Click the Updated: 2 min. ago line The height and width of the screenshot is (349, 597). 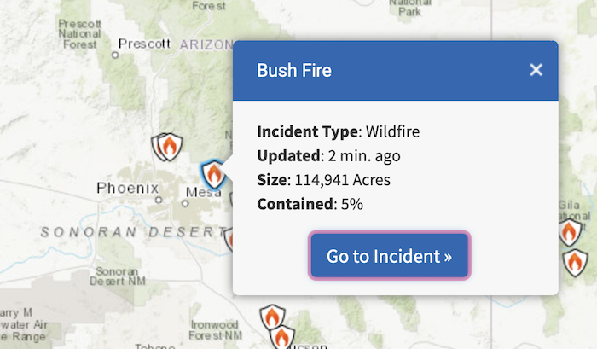pos(328,156)
